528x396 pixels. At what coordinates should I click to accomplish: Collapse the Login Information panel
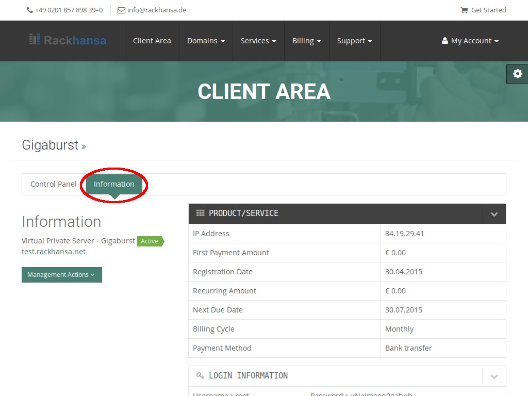494,376
